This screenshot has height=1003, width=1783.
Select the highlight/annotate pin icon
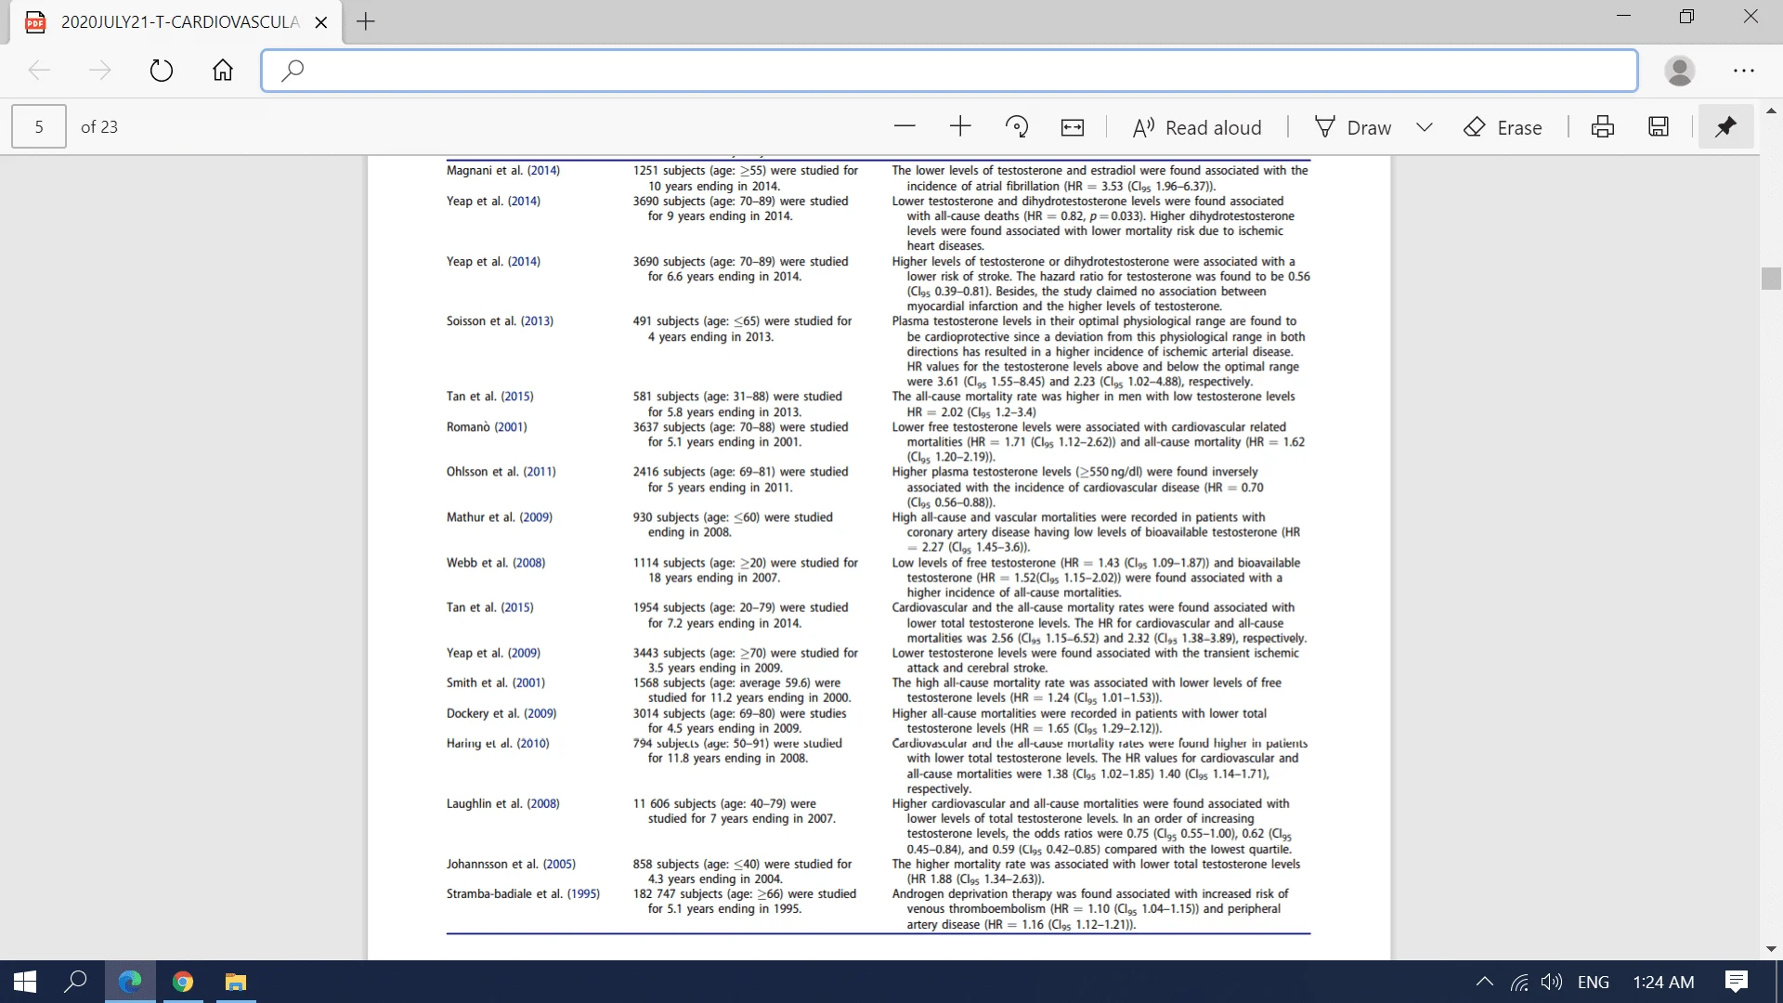coord(1724,127)
